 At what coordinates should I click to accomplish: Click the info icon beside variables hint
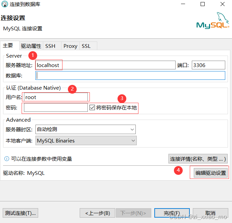(x=6, y=159)
